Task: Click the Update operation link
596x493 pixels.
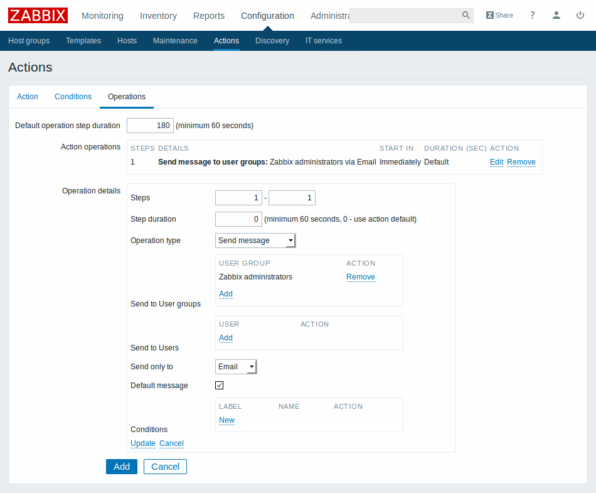Action: pos(143,443)
